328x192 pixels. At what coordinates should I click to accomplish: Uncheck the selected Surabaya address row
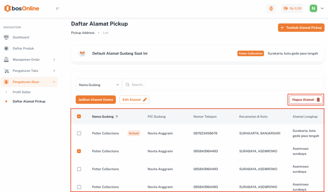pyautogui.click(x=79, y=151)
